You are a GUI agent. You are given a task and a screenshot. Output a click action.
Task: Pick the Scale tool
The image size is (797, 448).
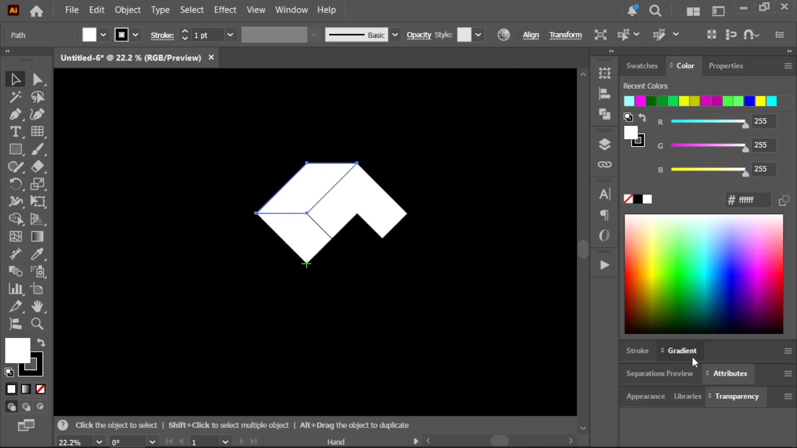click(x=37, y=184)
